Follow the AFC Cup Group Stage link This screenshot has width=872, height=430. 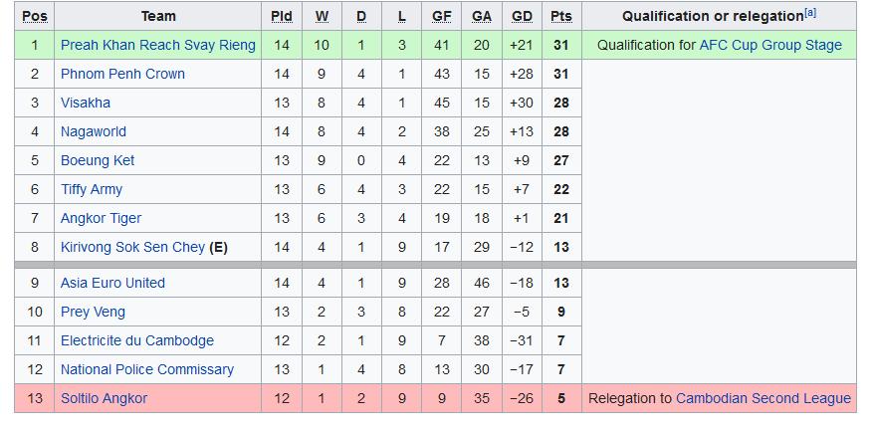770,45
